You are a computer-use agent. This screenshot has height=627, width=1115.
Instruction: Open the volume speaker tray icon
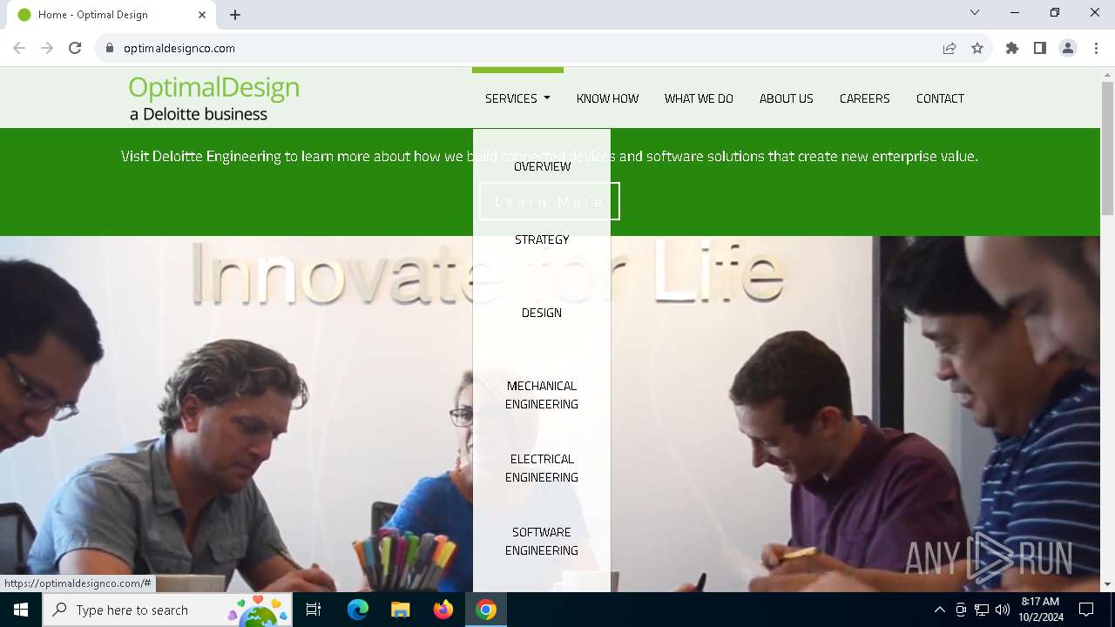click(x=1003, y=610)
